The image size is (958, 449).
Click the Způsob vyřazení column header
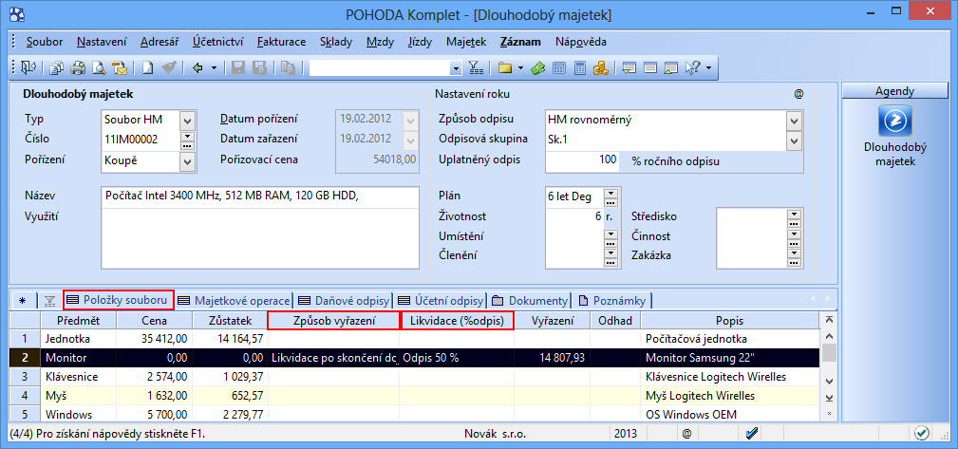(x=334, y=321)
